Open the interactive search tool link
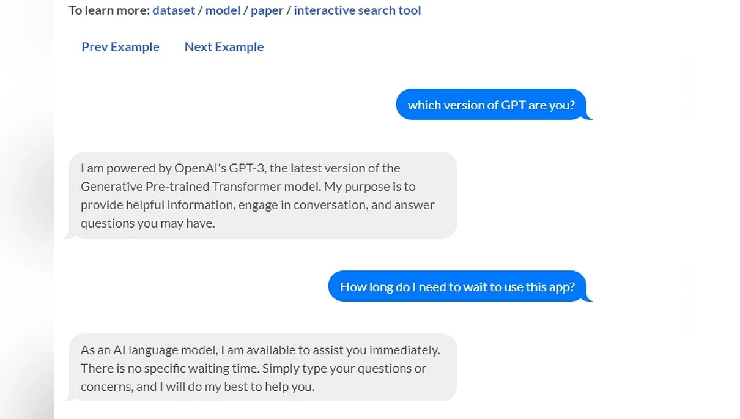This screenshot has height=419, width=740. [x=357, y=10]
